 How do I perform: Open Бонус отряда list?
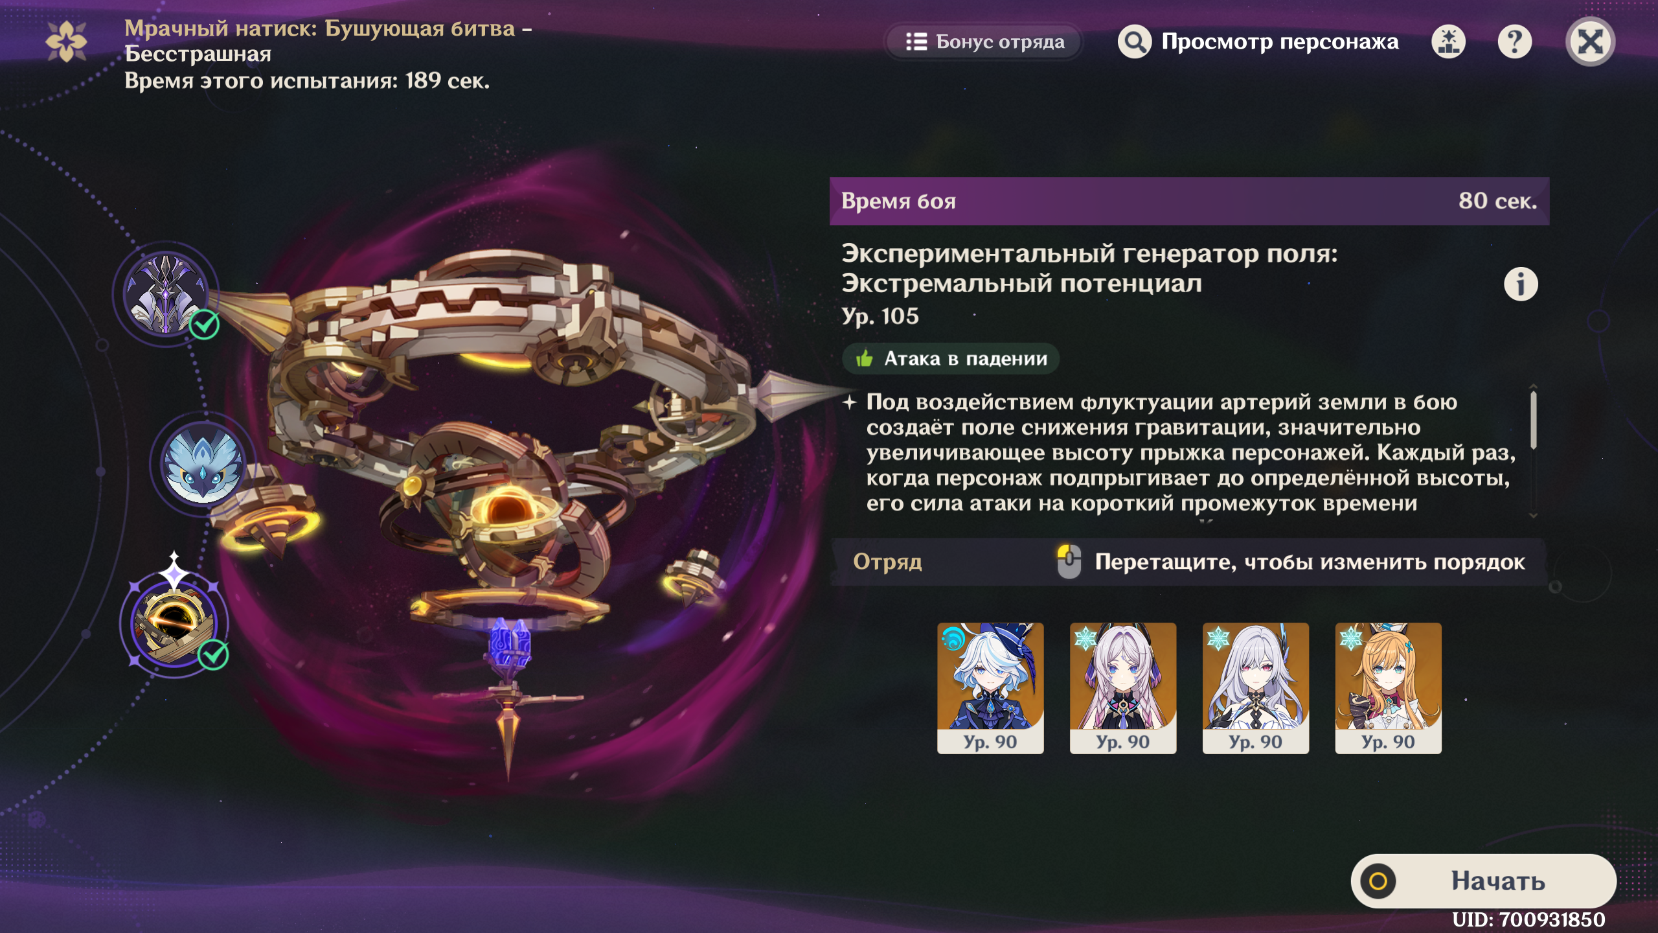pos(984,42)
